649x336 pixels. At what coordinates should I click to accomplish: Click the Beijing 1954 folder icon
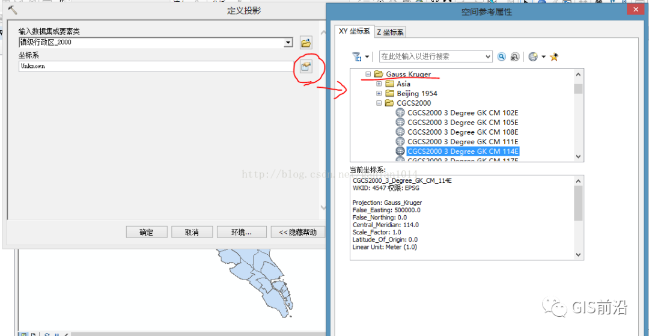point(389,94)
